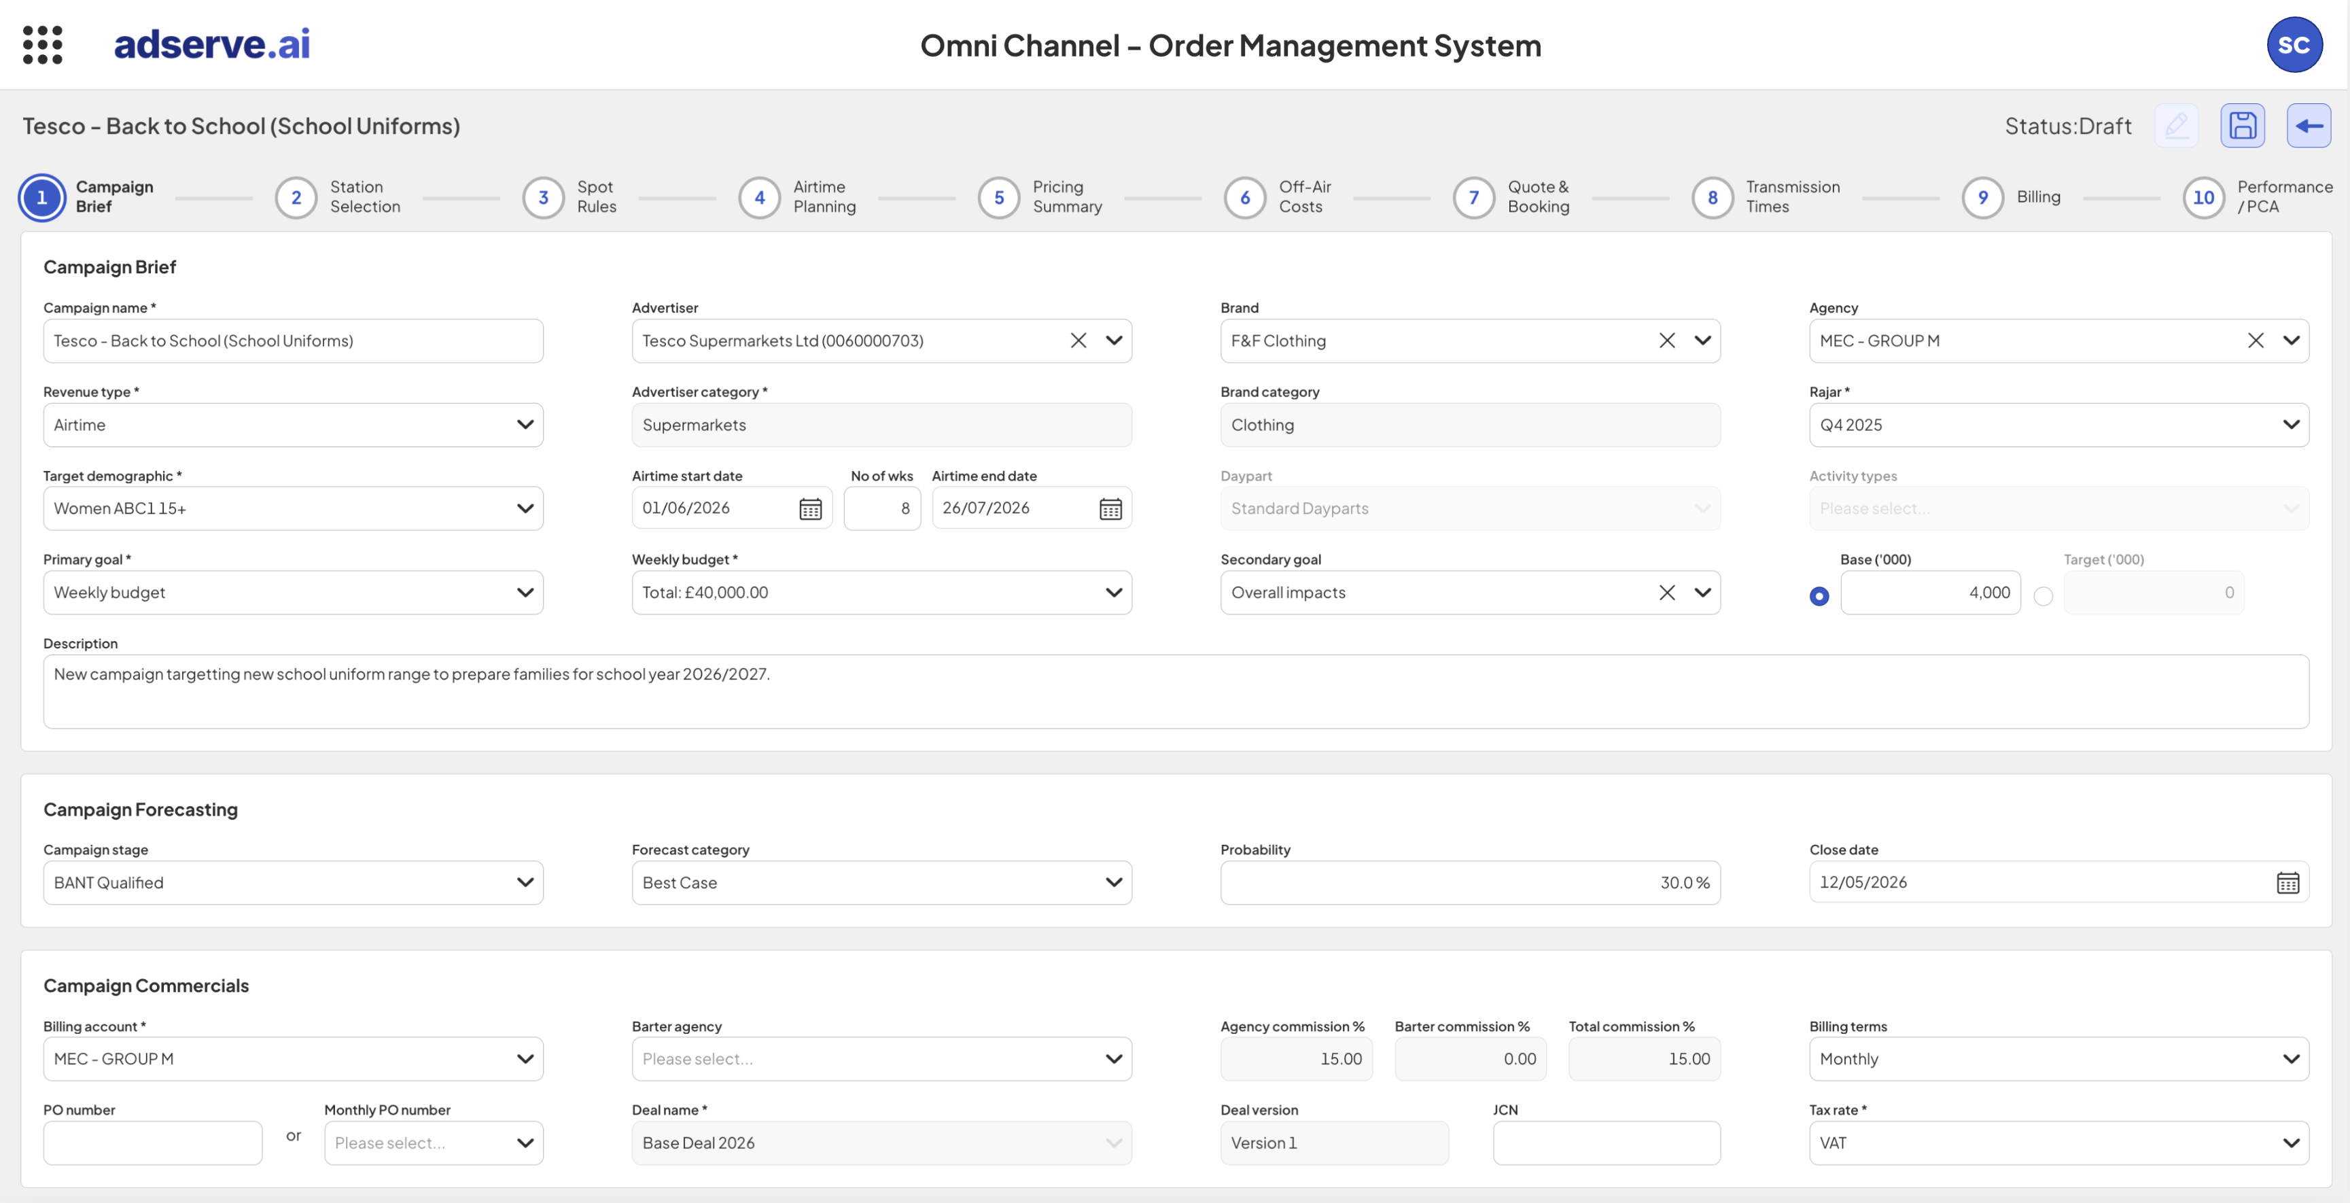Clear the Brand F&F Clothing with X
Viewport: 2350px width, 1203px height.
1666,341
